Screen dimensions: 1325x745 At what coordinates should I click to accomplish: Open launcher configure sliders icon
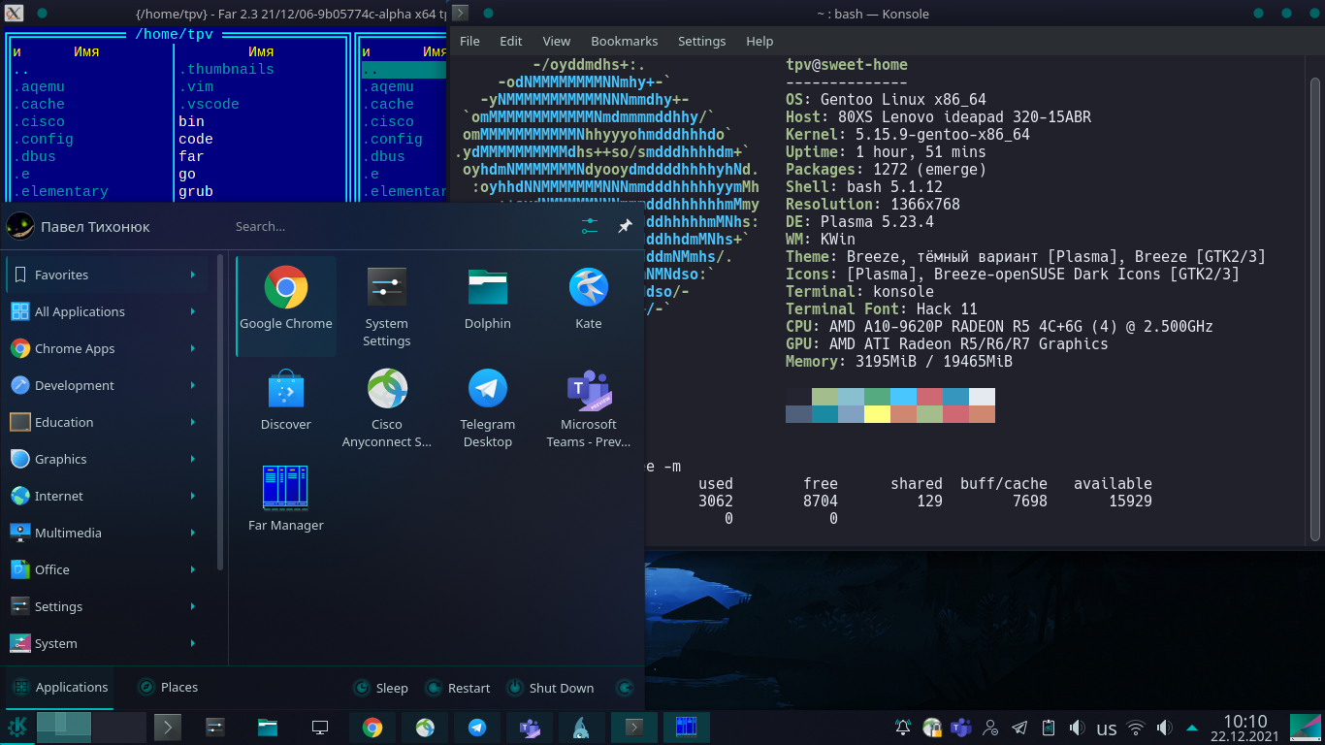pyautogui.click(x=590, y=226)
